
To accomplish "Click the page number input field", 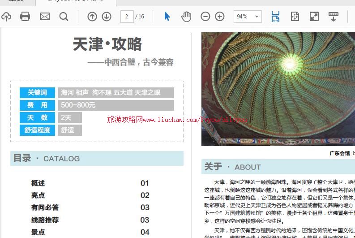I will (x=127, y=17).
